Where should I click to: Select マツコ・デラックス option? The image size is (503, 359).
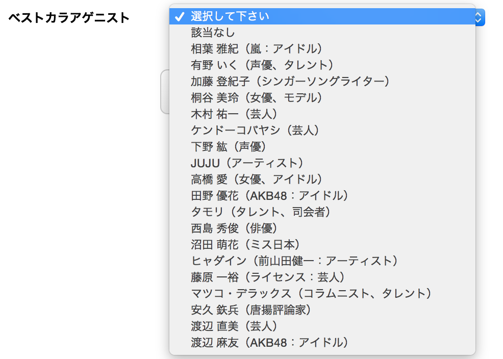[x=322, y=294]
